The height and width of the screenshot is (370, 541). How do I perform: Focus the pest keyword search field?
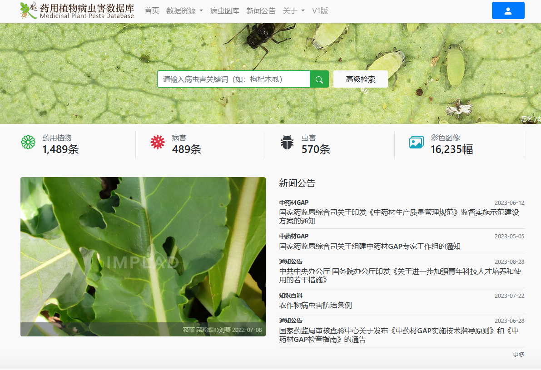[x=233, y=79]
